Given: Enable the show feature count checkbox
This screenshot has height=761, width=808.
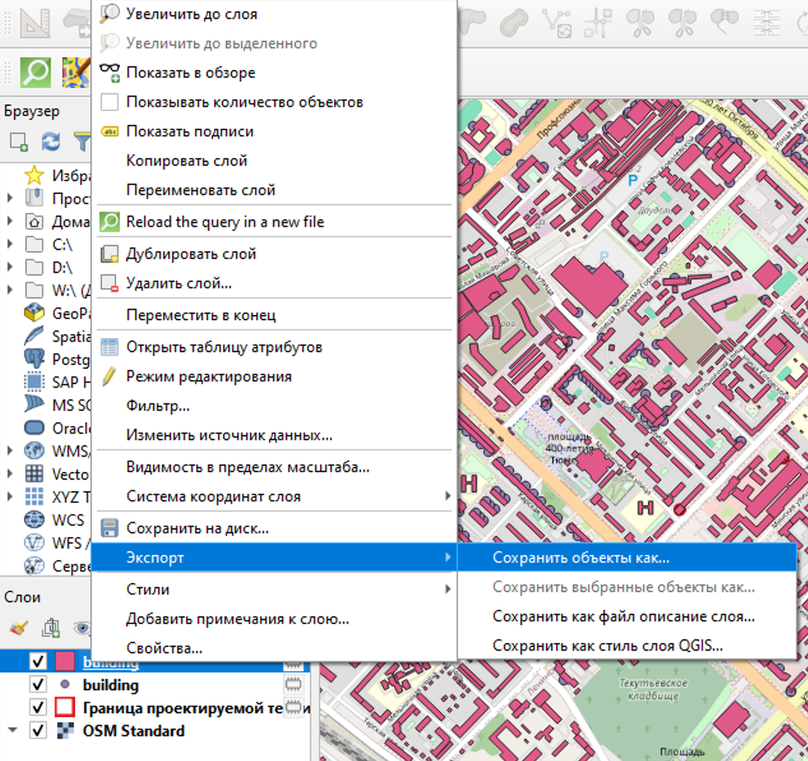Looking at the screenshot, I should coord(110,102).
